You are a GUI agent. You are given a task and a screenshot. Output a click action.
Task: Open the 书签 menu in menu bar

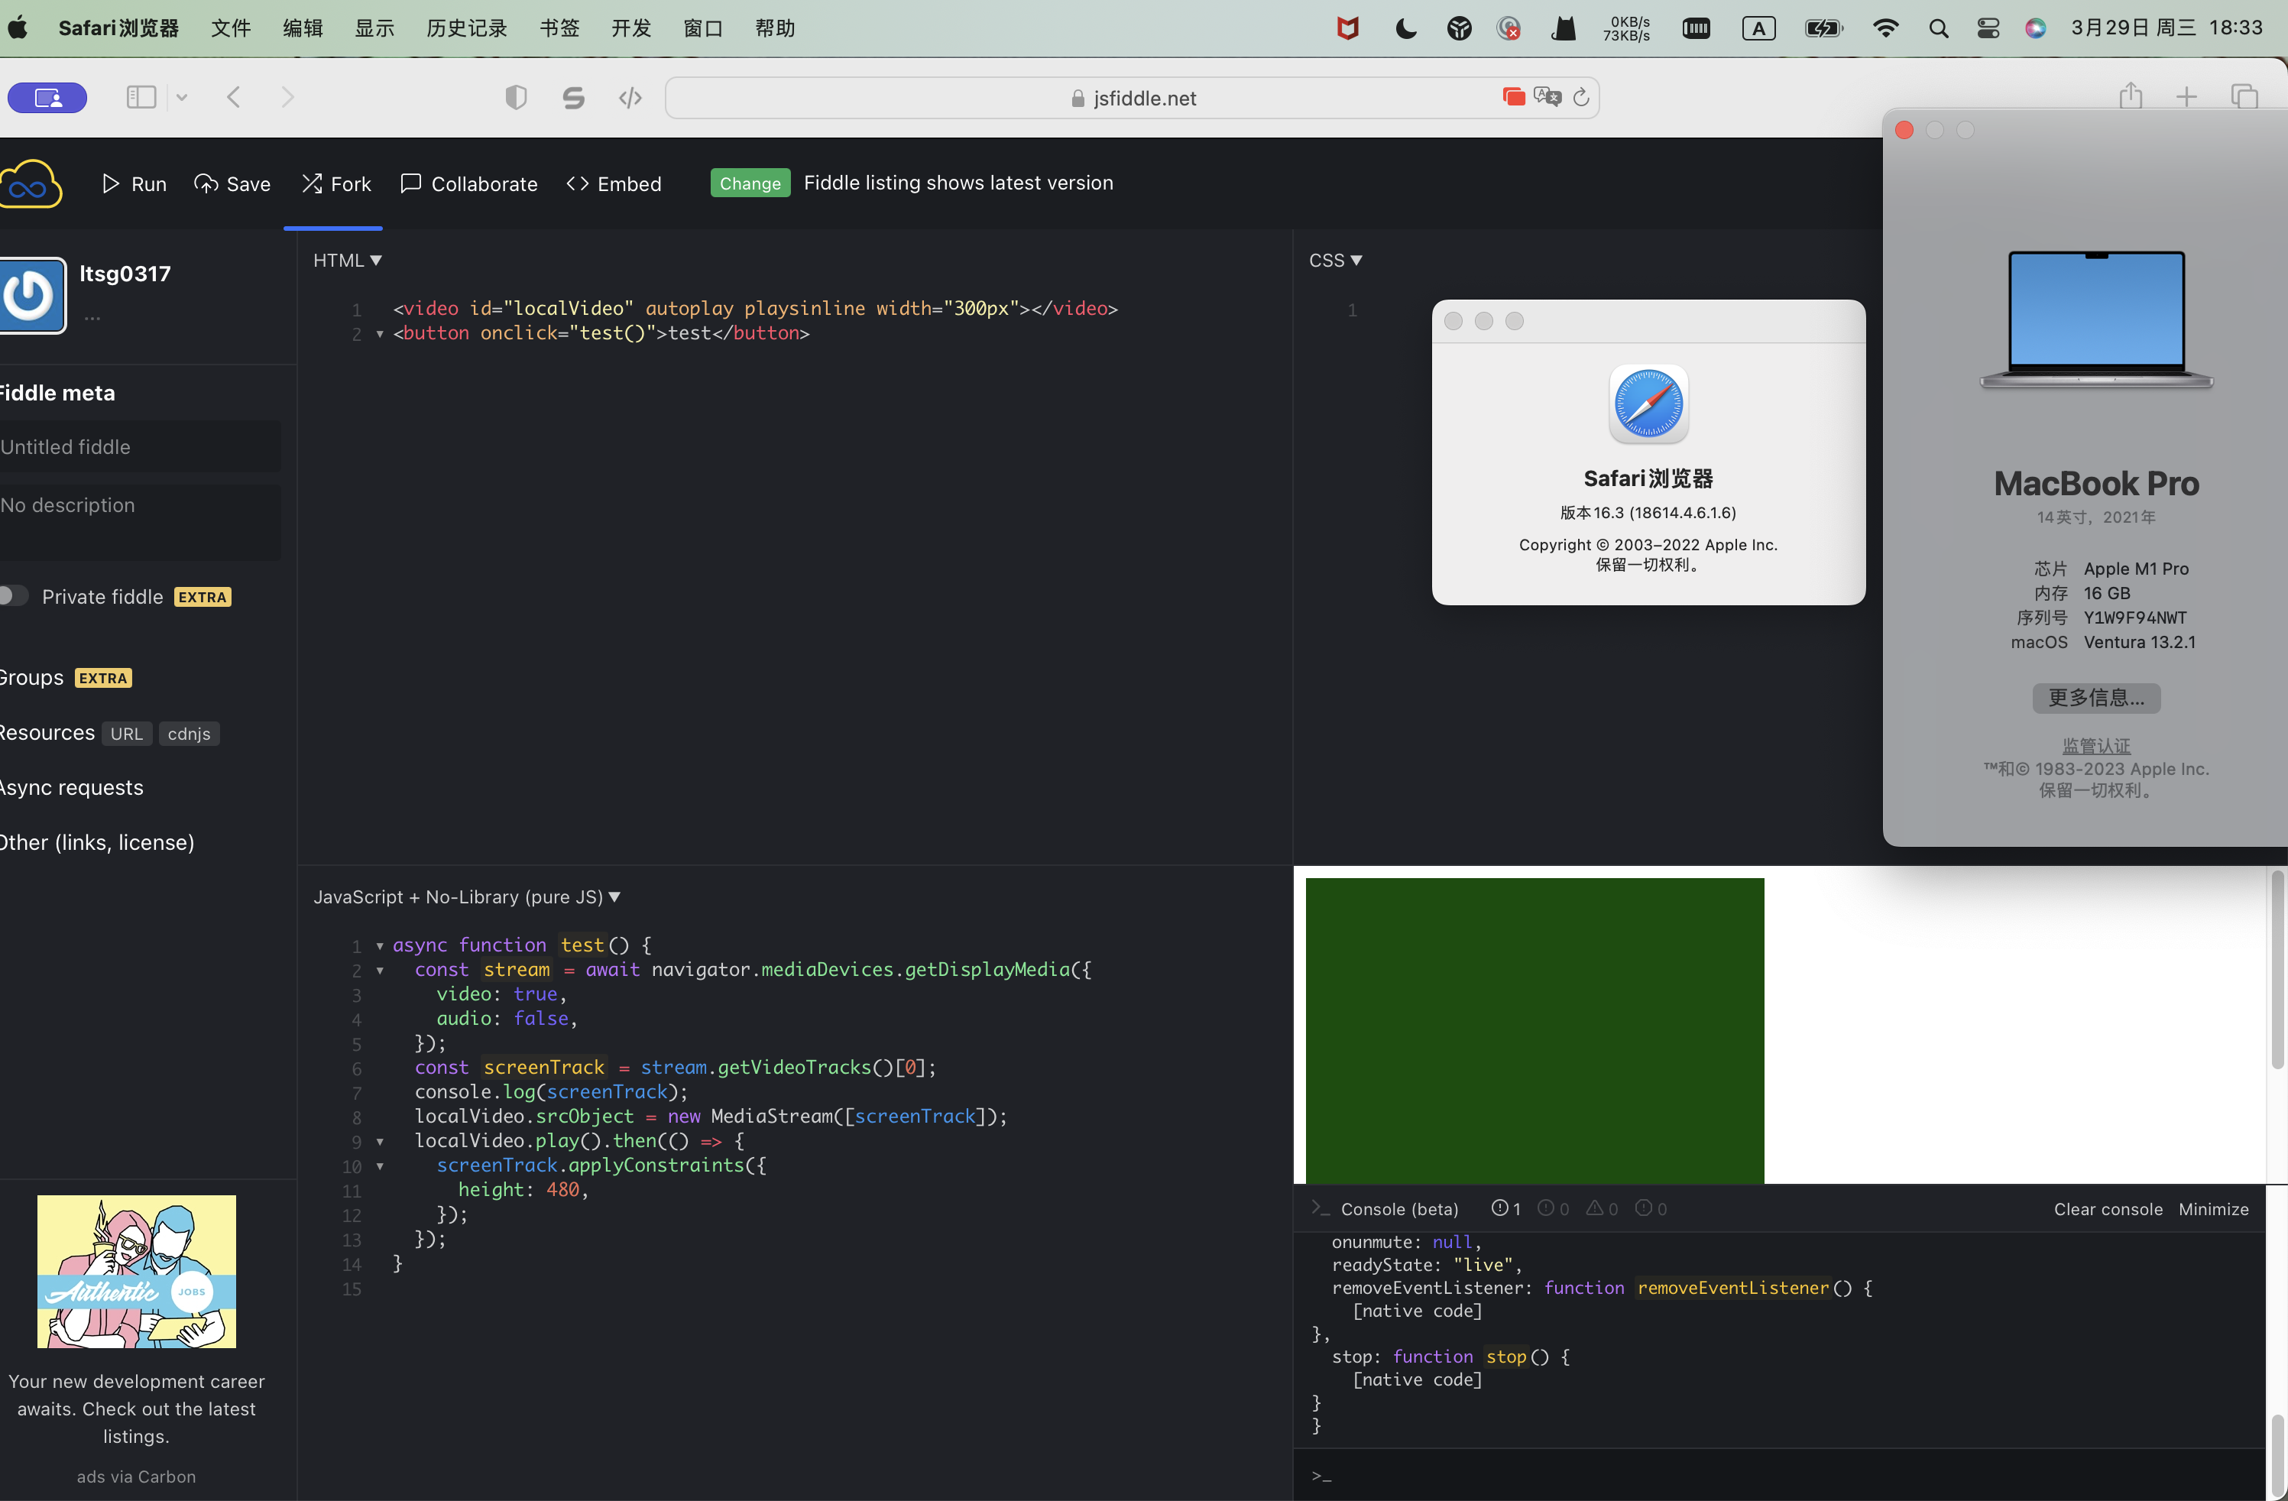coord(559,29)
